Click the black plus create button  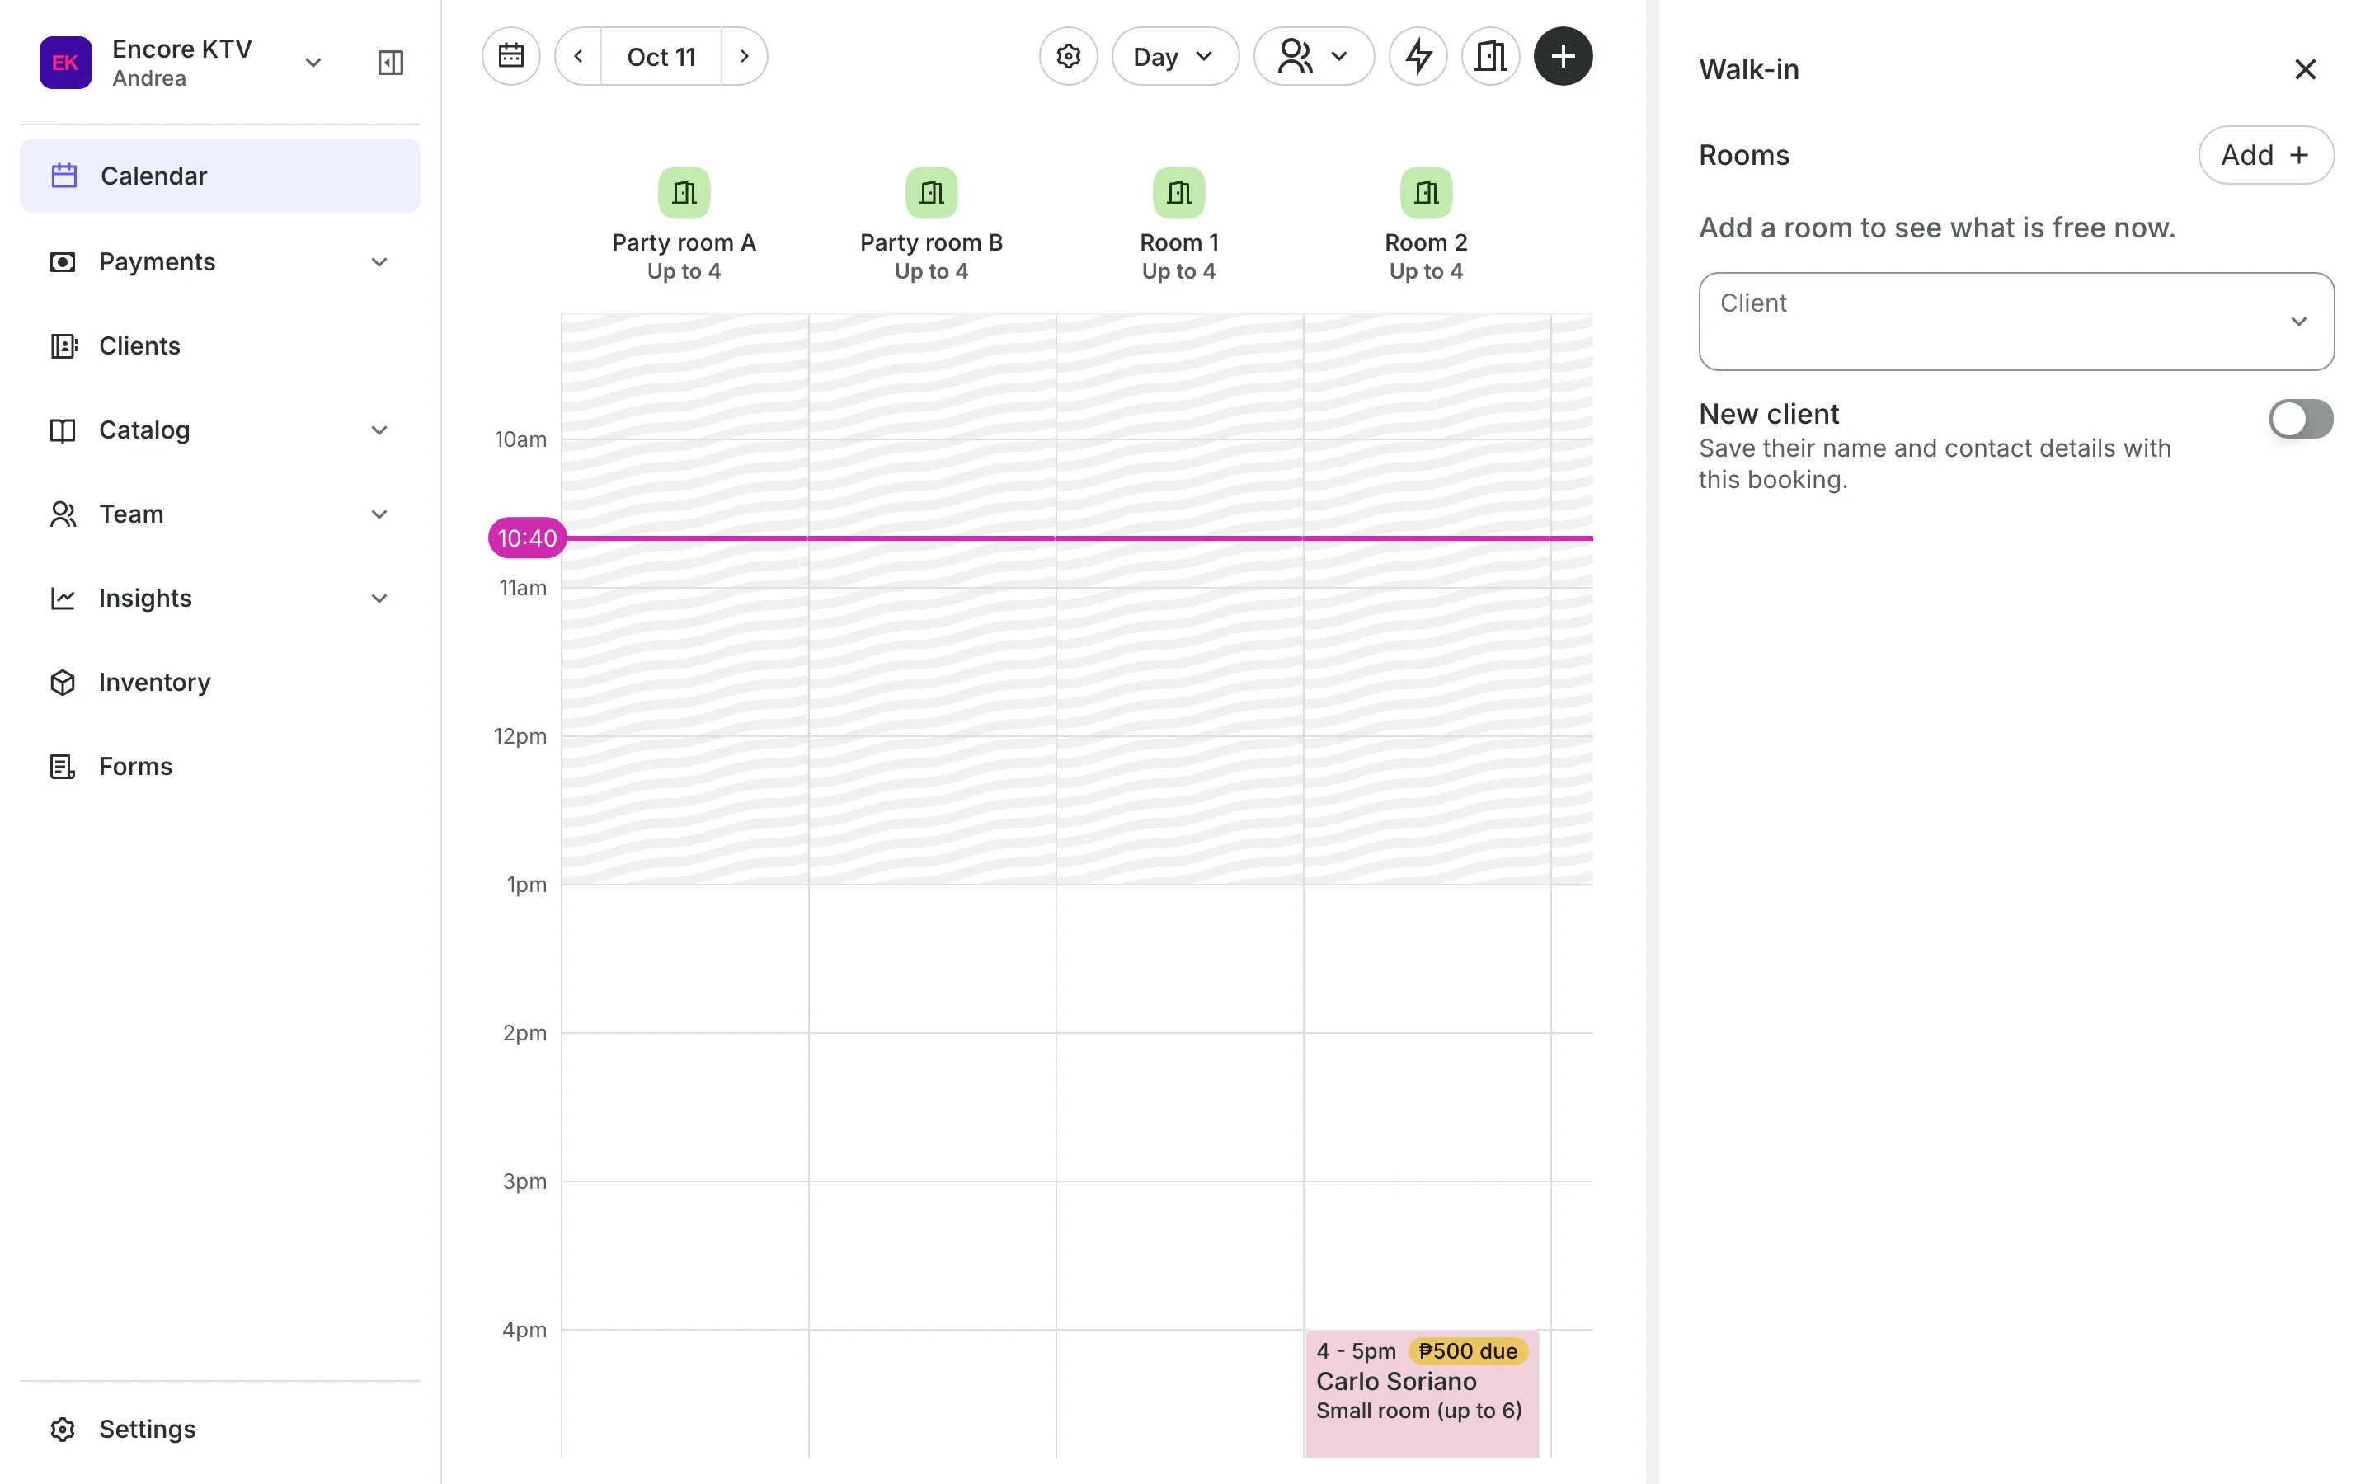coord(1564,56)
